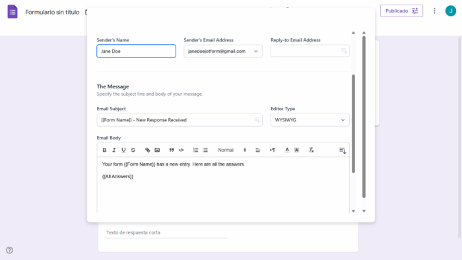Change the text color in editor
This screenshot has height=260, width=462.
(287, 150)
